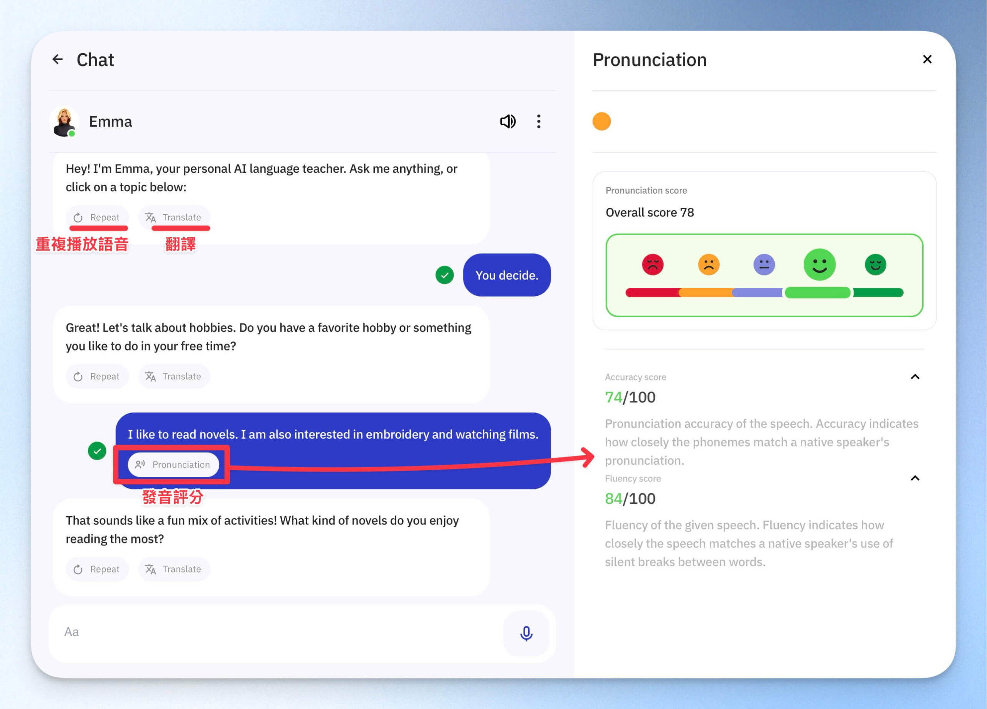
Task: Open the three-dot options menu for Emma
Action: (539, 121)
